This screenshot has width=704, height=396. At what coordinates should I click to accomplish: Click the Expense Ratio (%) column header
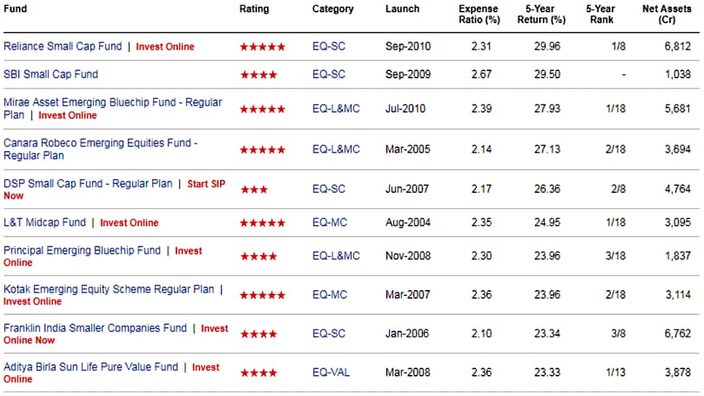[479, 15]
